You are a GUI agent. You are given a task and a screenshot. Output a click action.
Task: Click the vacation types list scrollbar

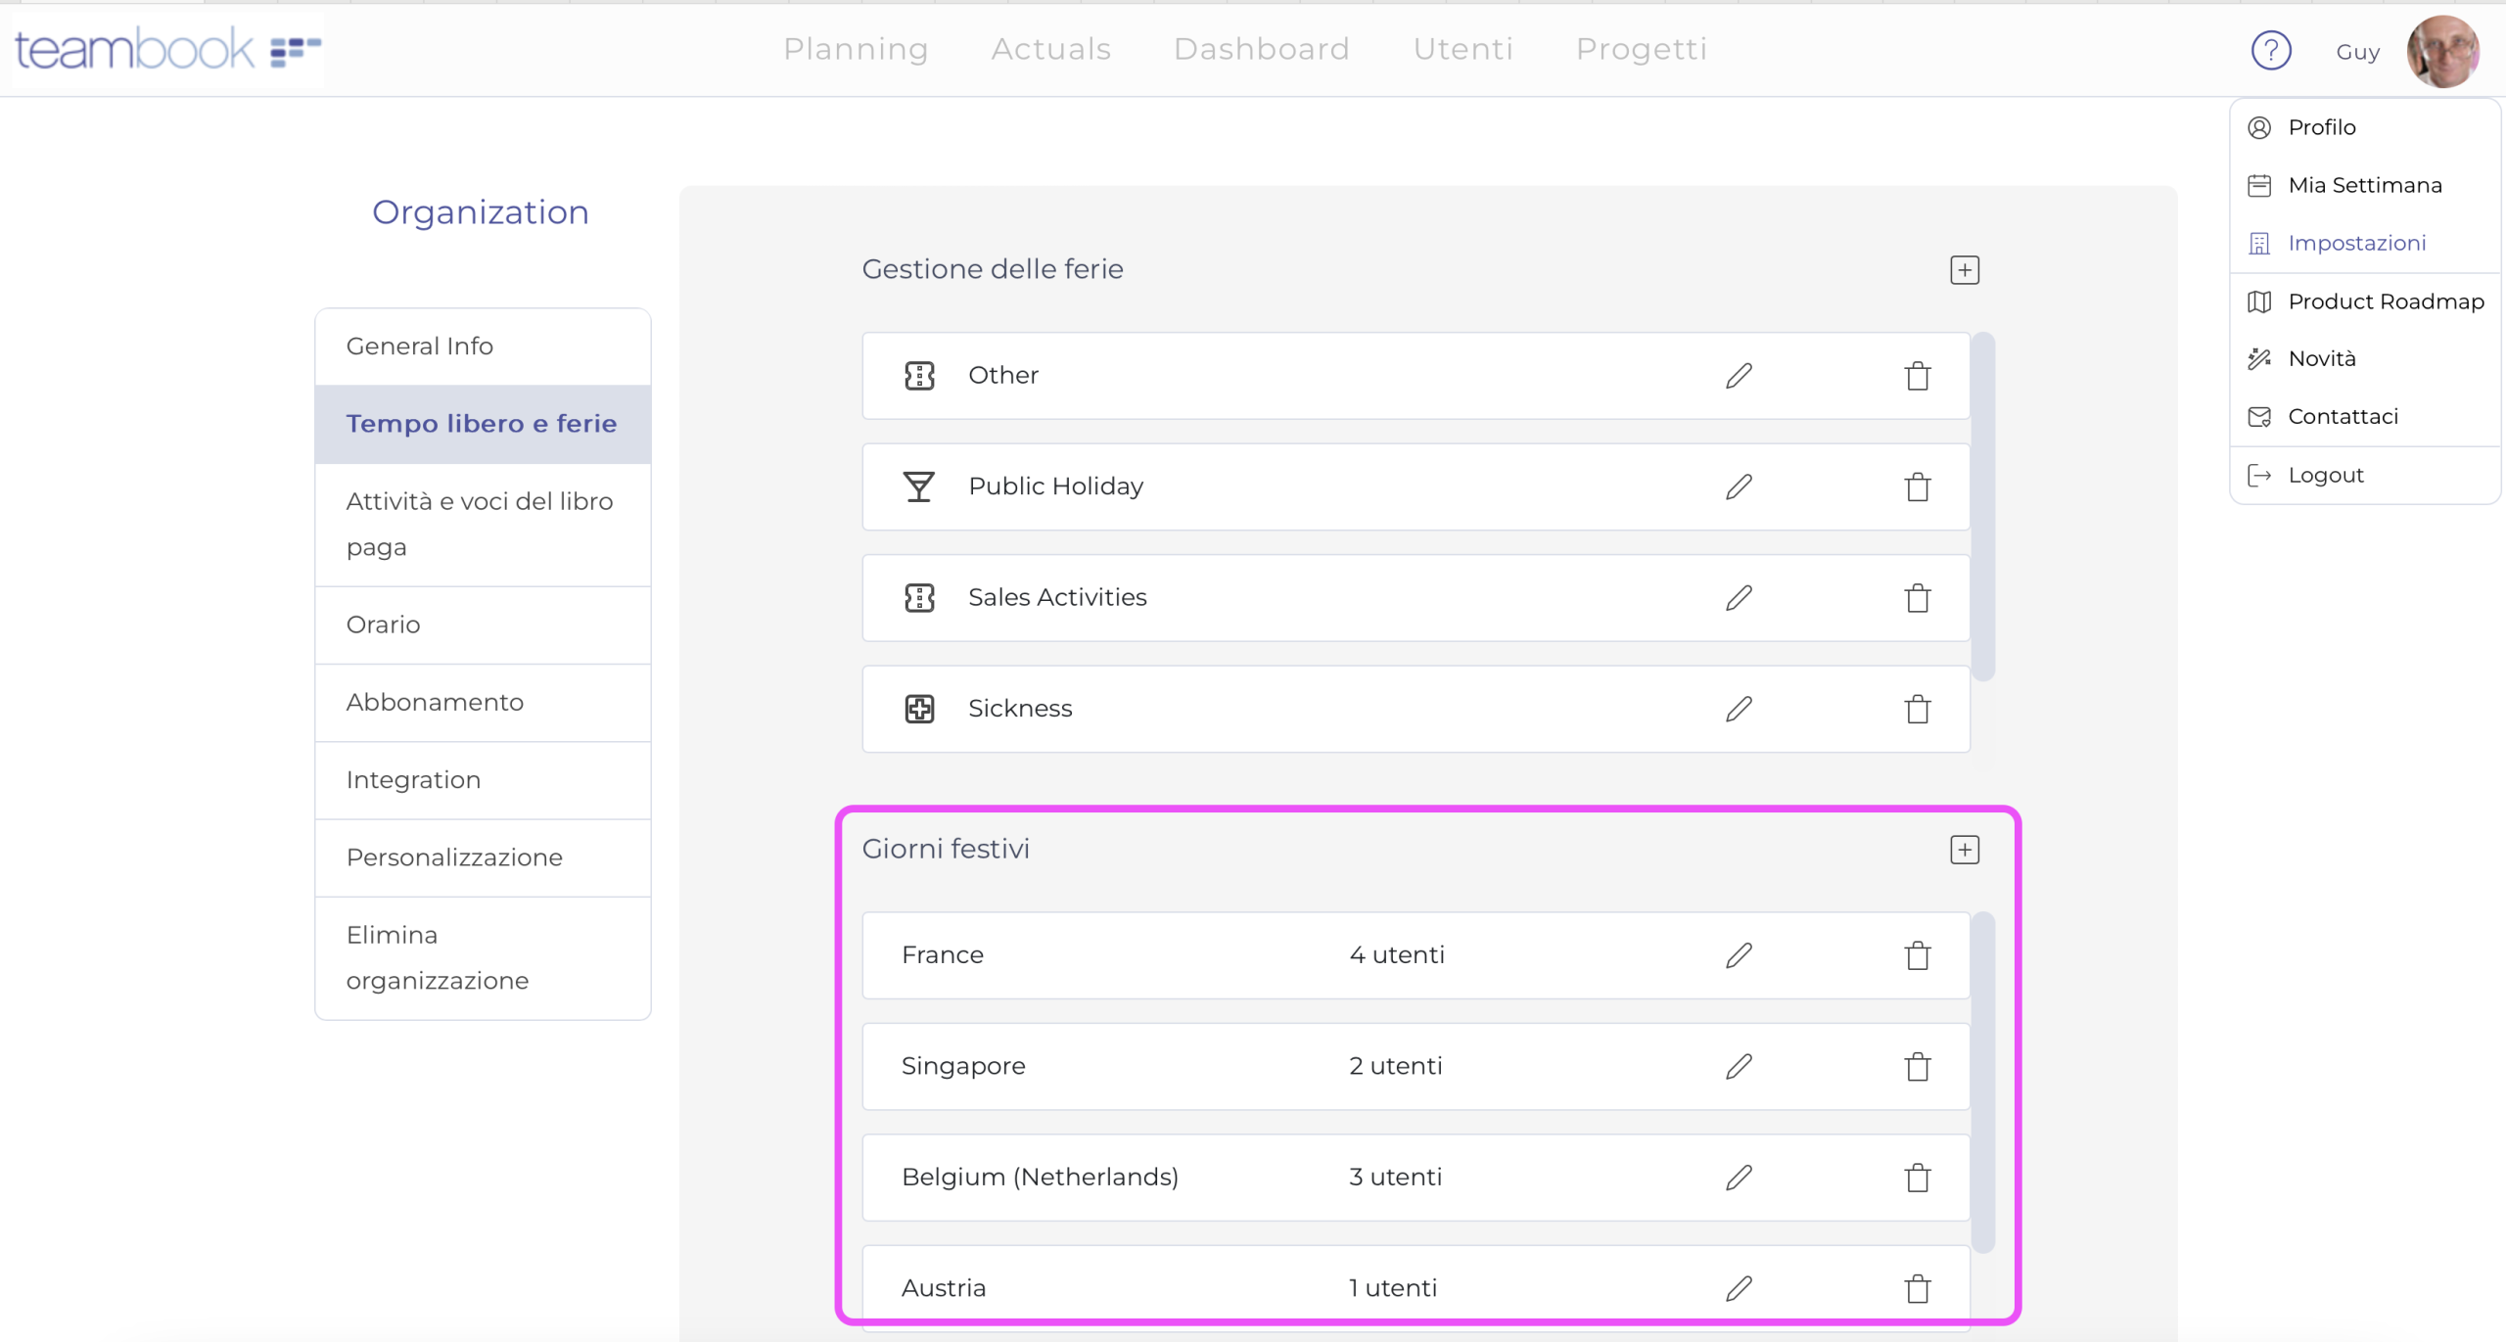(x=1982, y=507)
